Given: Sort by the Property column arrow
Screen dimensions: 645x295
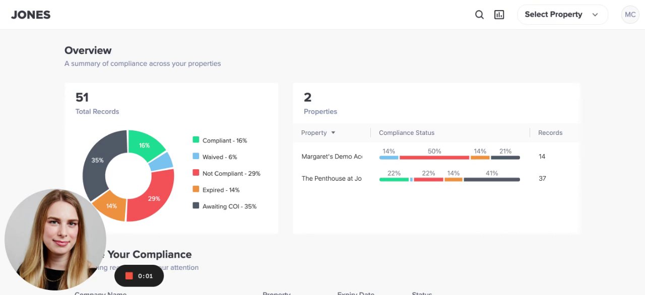Looking at the screenshot, I should (333, 133).
